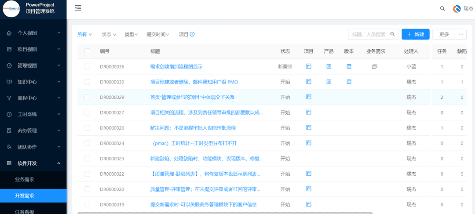Open project icon for row DR0000020
This screenshot has width=475, height=214.
click(309, 189)
